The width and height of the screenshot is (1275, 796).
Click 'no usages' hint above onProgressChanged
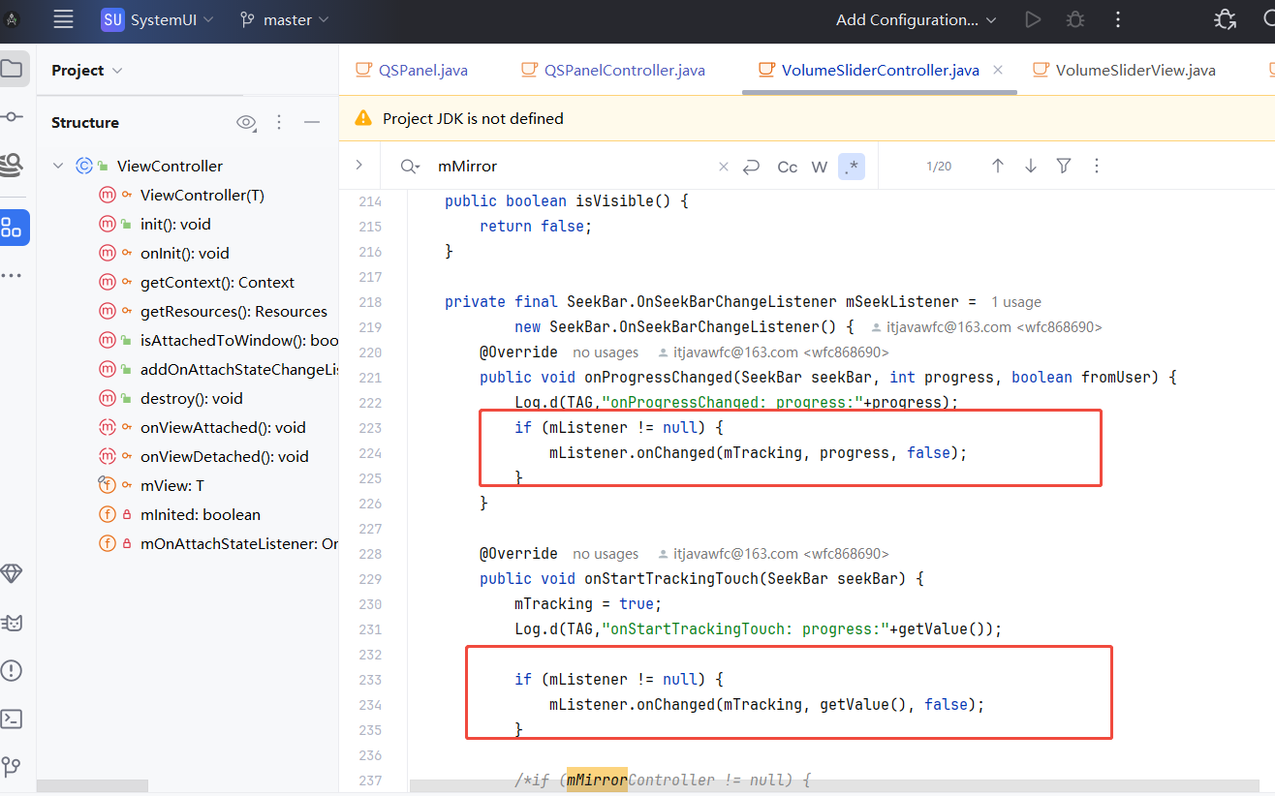[606, 352]
